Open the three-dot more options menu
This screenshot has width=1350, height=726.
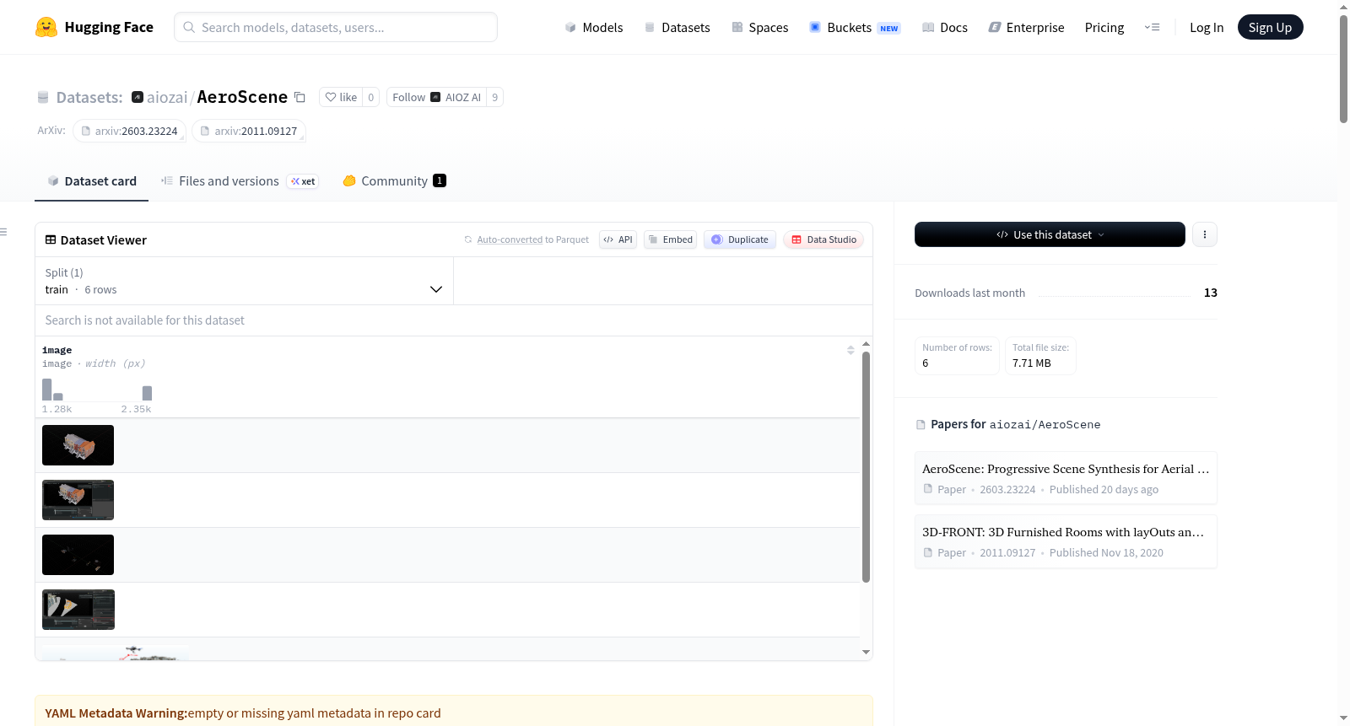[x=1205, y=234]
